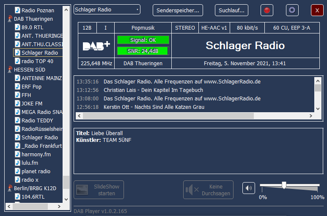
Task: Start the SlideShow
Action: coord(99,190)
